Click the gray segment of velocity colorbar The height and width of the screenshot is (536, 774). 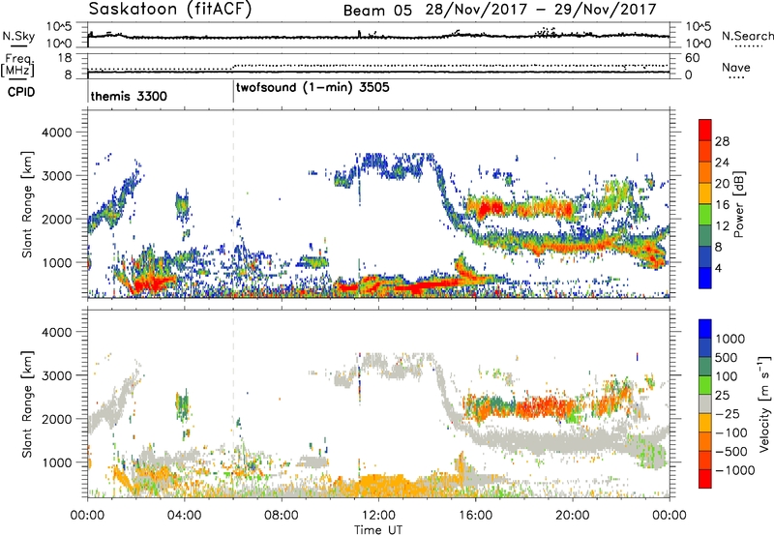705,404
